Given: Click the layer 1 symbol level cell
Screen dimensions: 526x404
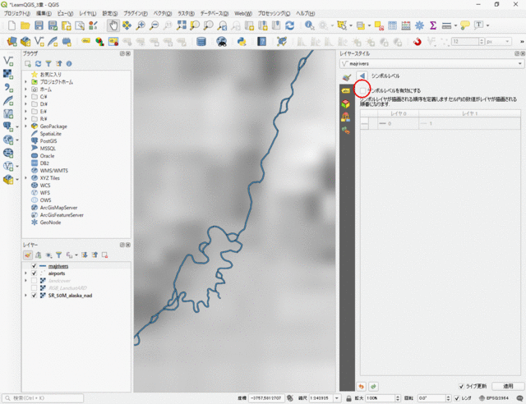Looking at the screenshot, I should (469, 124).
